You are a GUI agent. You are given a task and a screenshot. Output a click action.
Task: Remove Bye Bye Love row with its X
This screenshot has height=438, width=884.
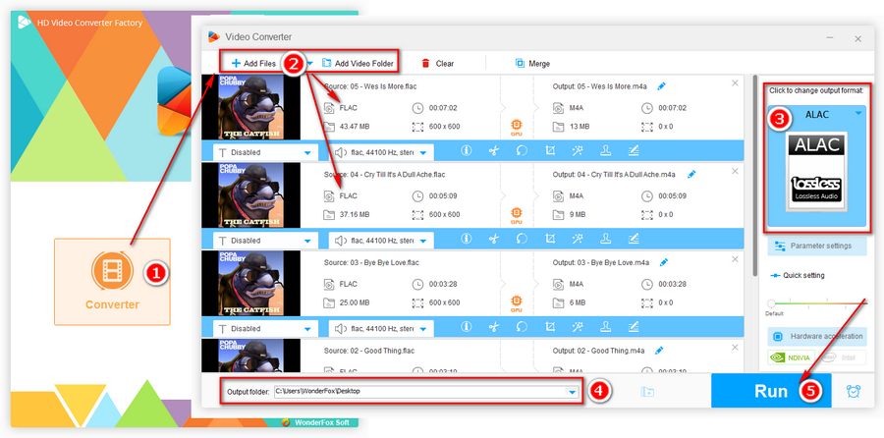735,258
